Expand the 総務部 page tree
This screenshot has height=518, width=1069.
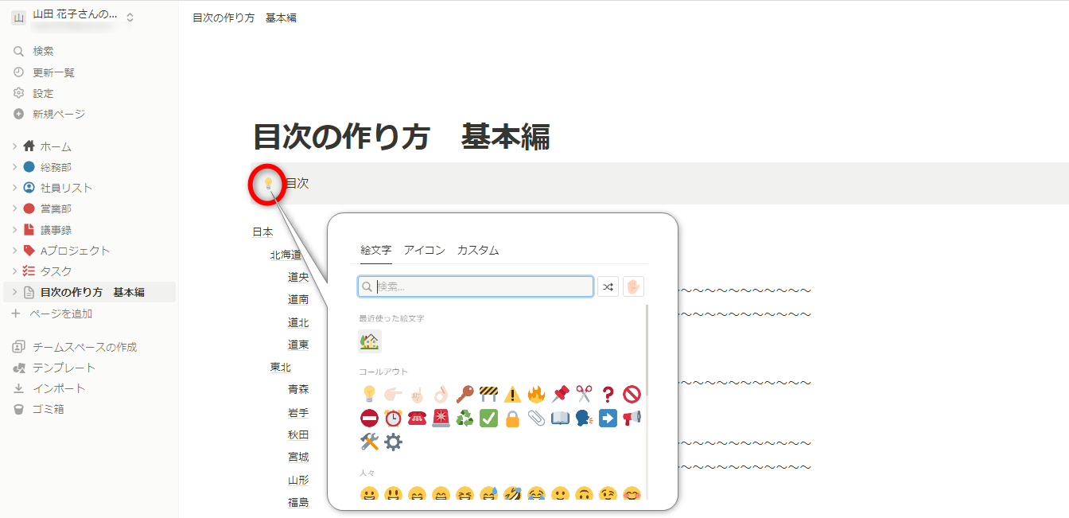(14, 167)
